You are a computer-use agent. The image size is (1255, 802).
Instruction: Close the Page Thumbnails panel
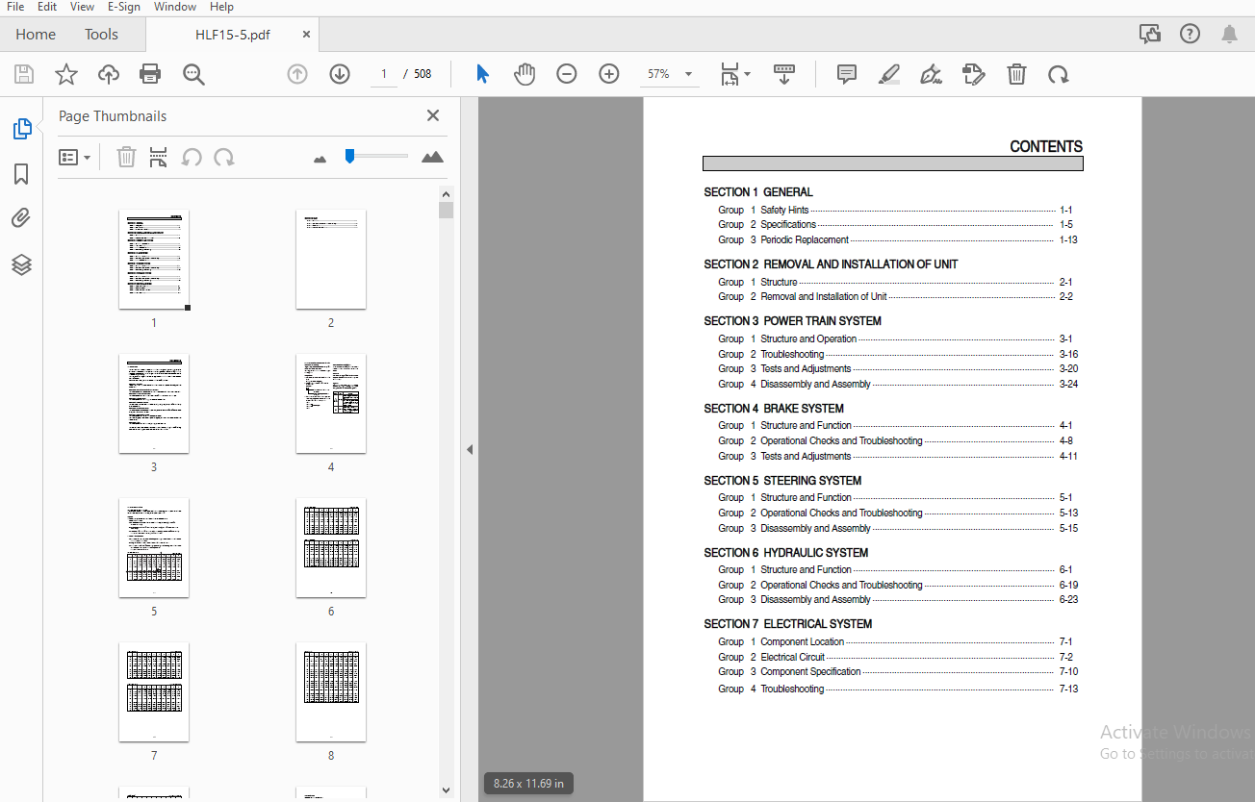pos(433,115)
